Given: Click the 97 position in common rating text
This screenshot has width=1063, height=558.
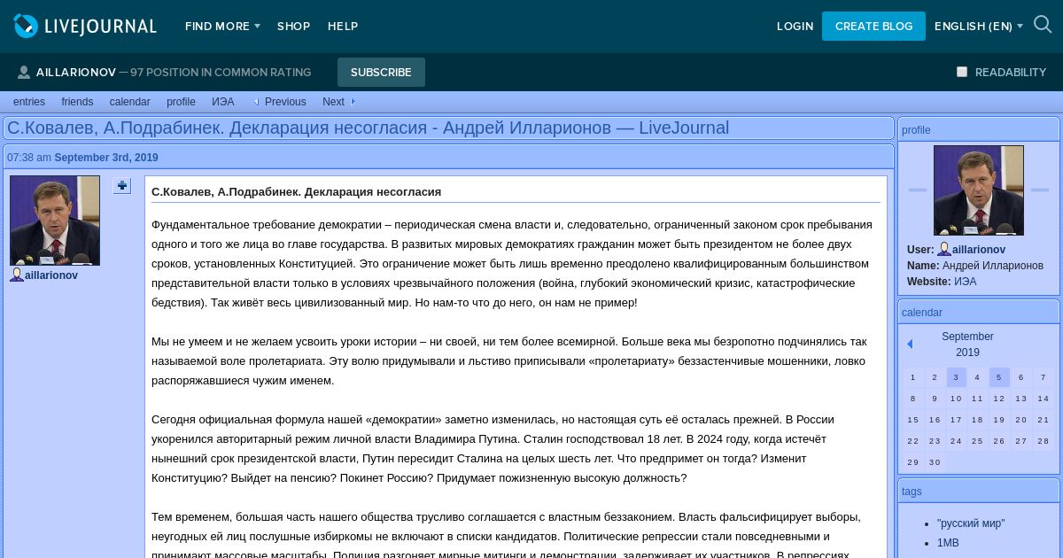Looking at the screenshot, I should click(x=221, y=73).
